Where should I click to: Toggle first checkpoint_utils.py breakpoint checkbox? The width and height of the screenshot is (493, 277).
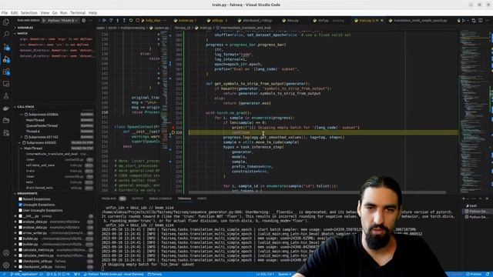[x=21, y=262]
